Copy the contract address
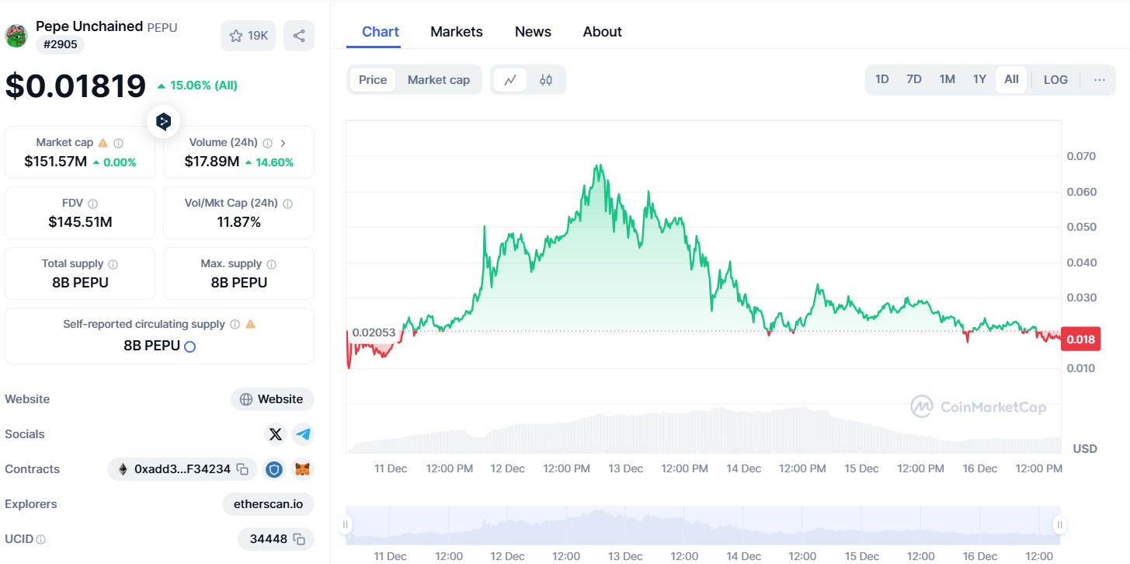 coord(242,469)
